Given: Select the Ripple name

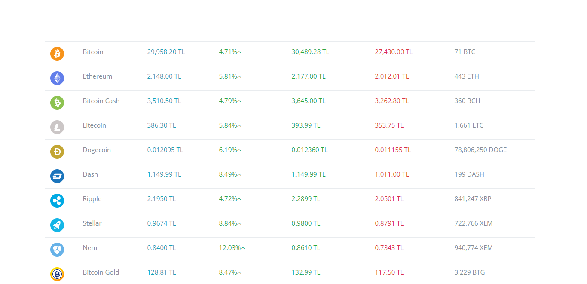Looking at the screenshot, I should coord(92,199).
